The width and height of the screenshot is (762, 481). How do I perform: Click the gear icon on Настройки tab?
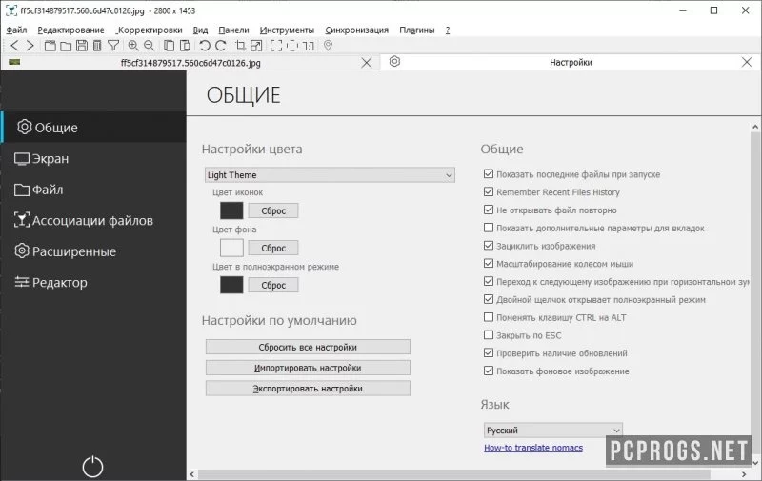[x=394, y=62]
